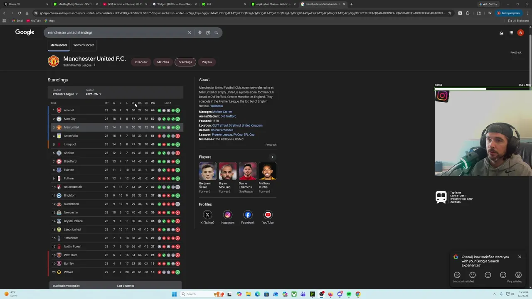
Task: Select the 'Very satisfied' face
Action: click(518, 275)
